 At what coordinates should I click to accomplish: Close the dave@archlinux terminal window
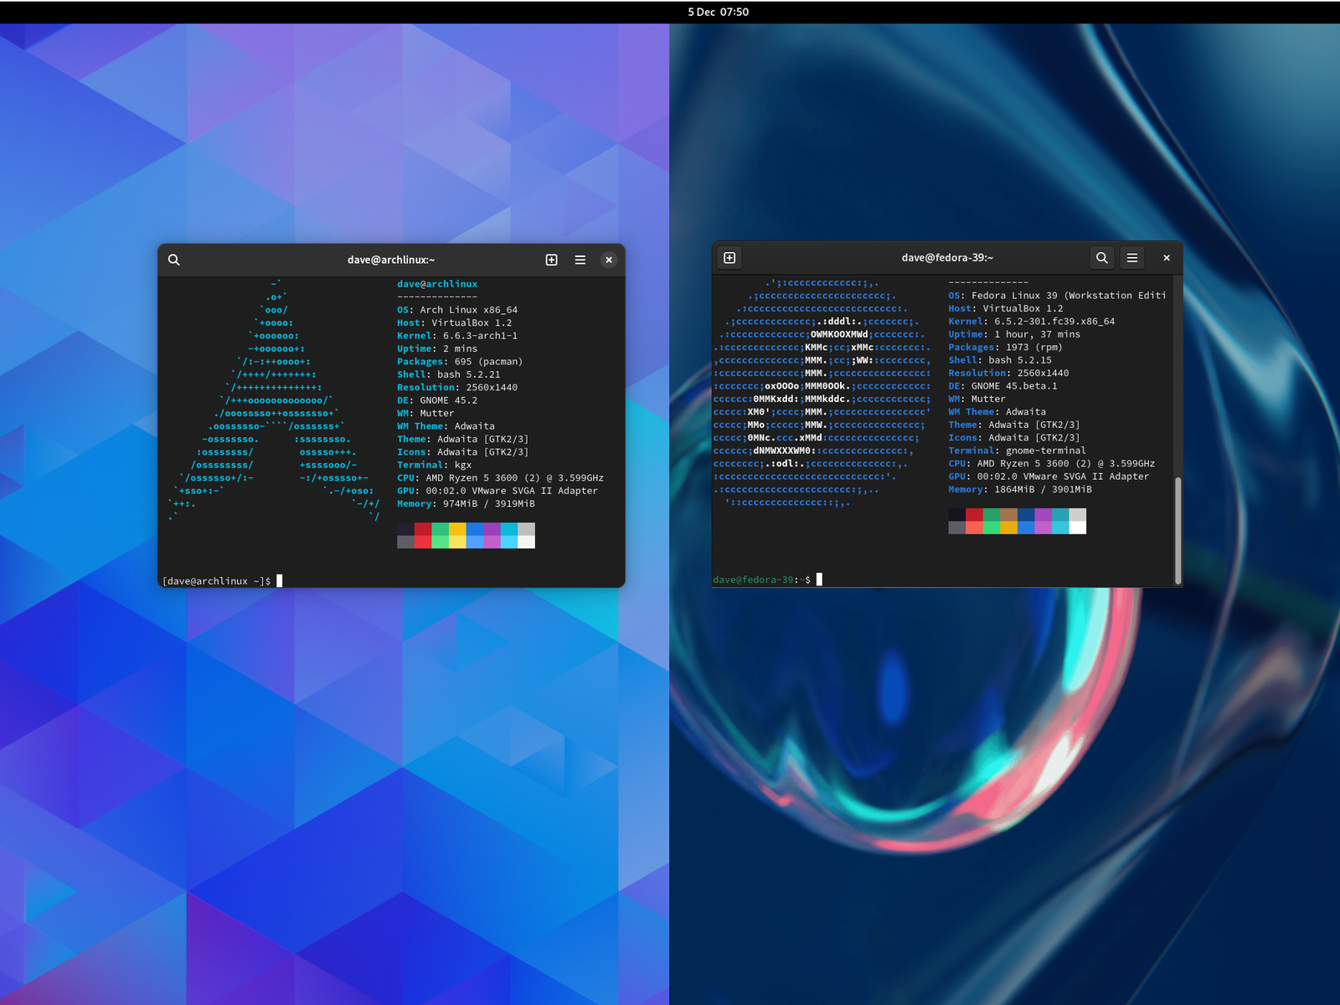609,260
